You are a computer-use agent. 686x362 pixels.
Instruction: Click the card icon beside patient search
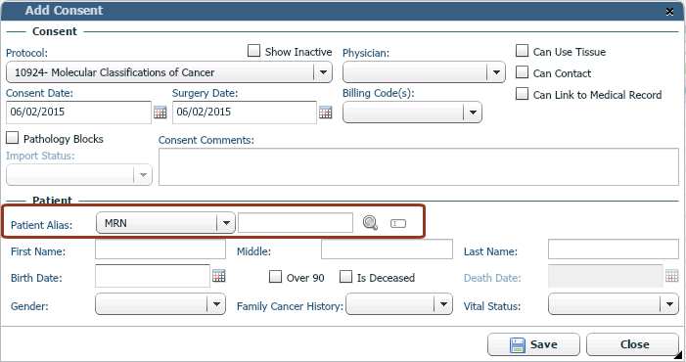coord(398,223)
